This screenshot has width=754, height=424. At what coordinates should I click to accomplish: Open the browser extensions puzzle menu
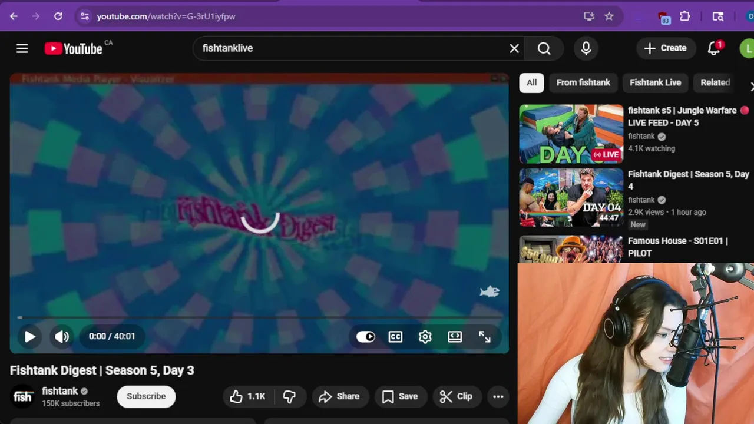click(685, 16)
